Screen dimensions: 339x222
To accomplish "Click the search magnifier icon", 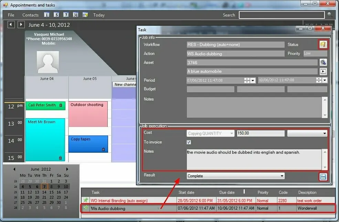I will [x=330, y=15].
